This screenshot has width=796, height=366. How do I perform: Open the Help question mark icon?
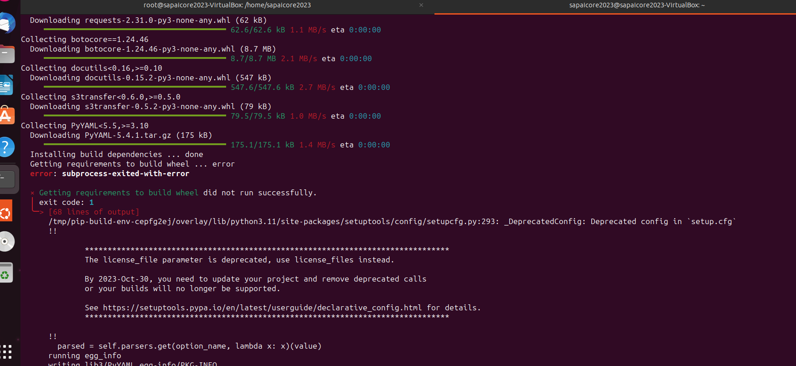[x=6, y=147]
